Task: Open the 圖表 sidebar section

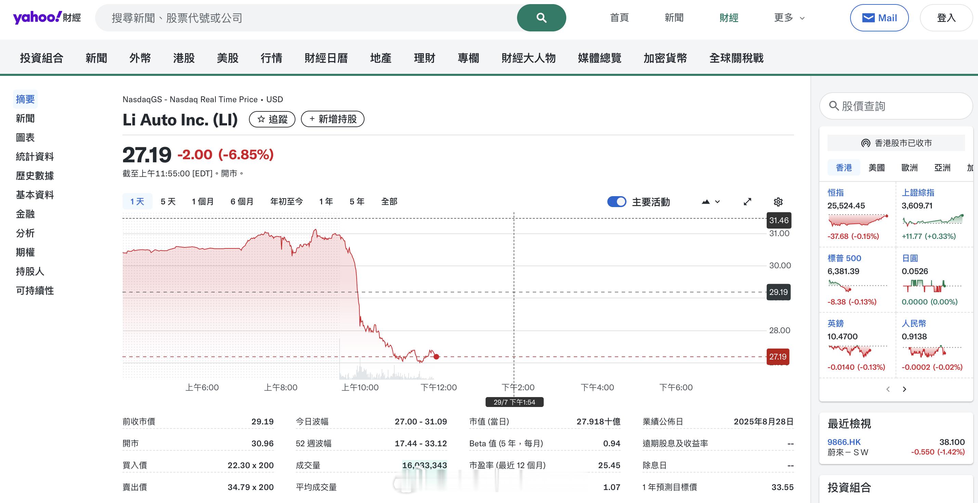Action: coord(25,137)
